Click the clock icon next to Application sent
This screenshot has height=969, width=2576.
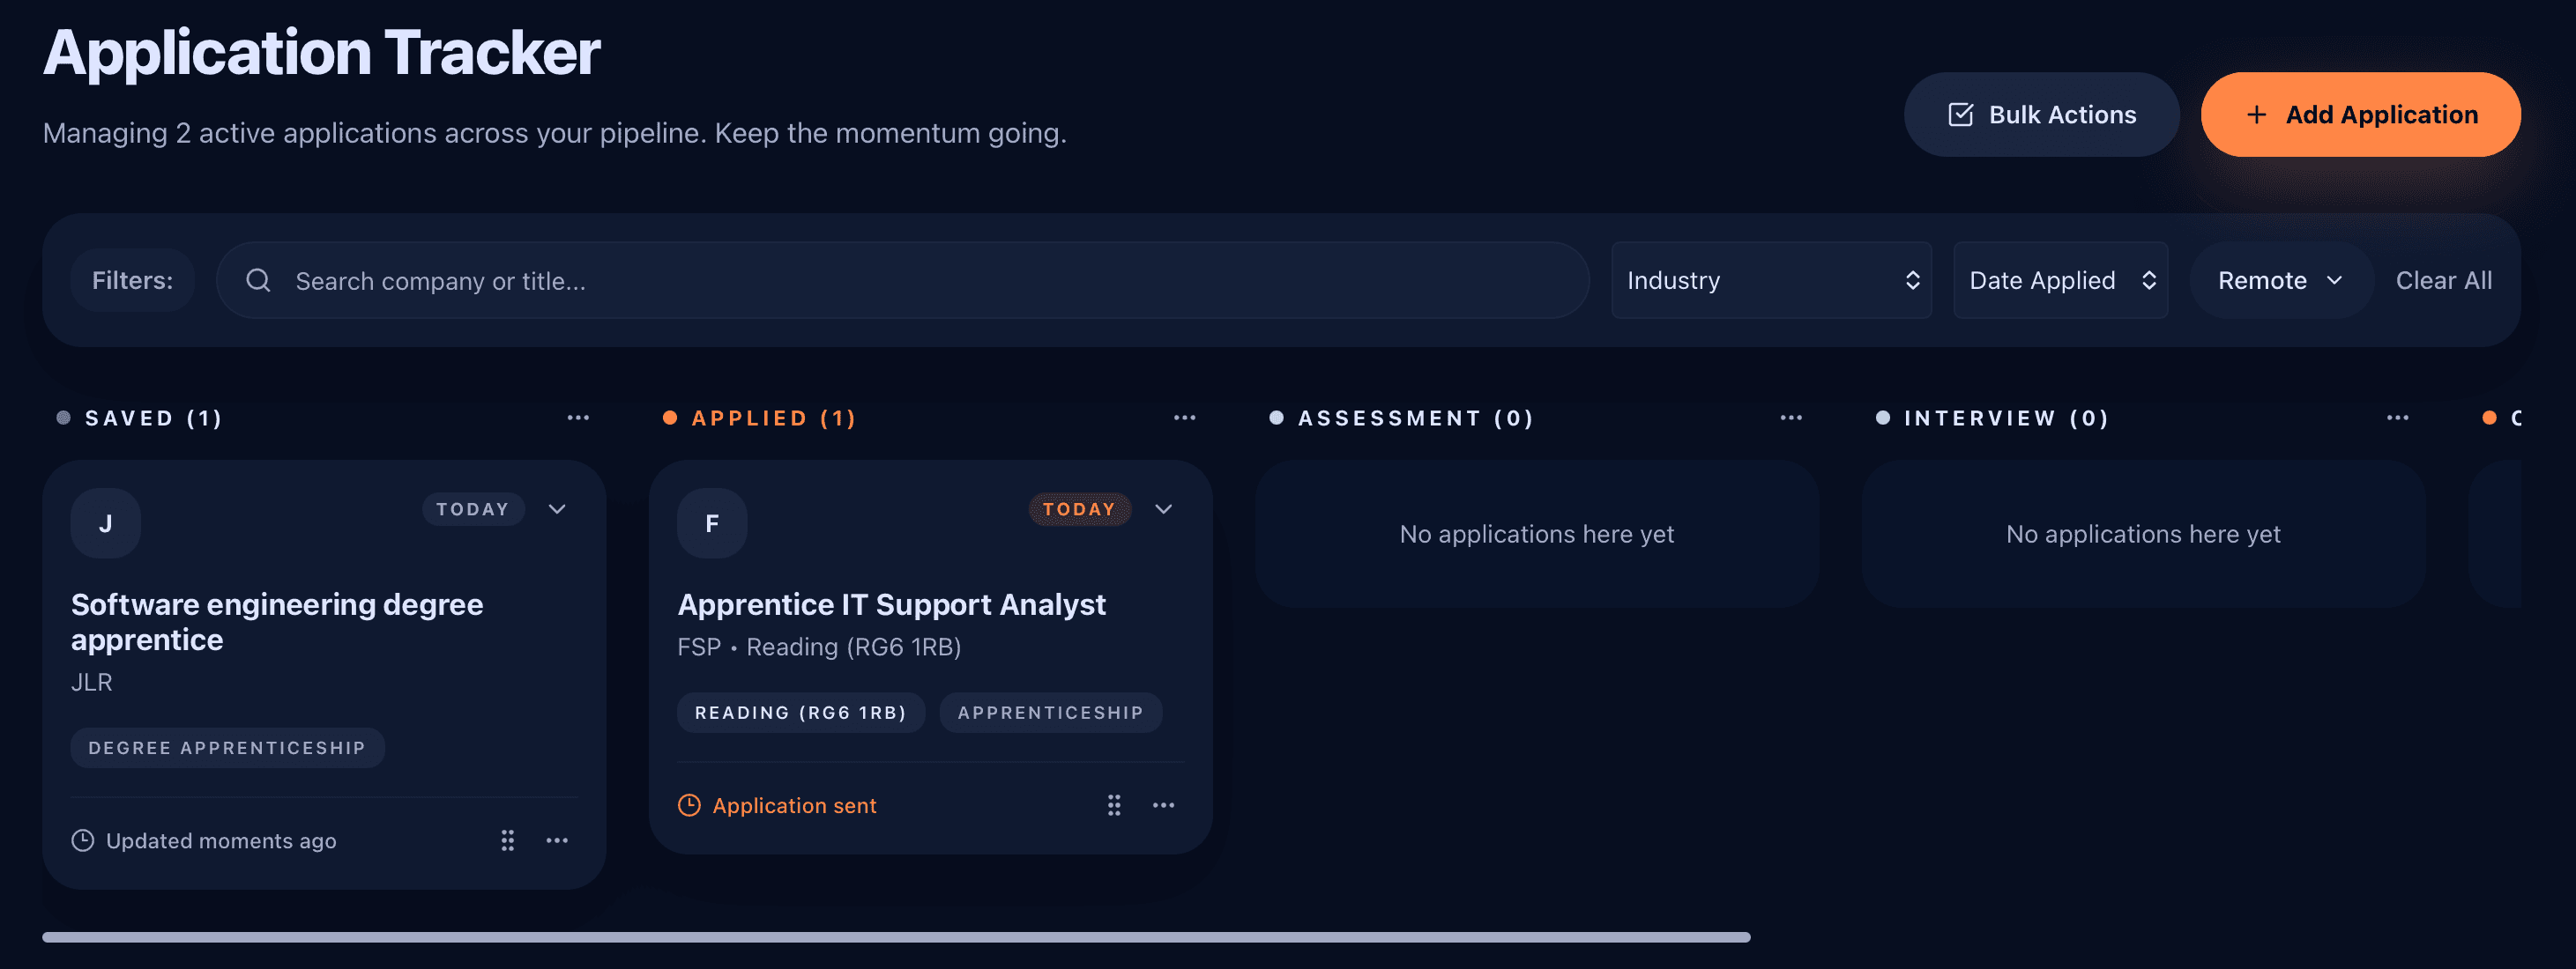click(x=688, y=805)
